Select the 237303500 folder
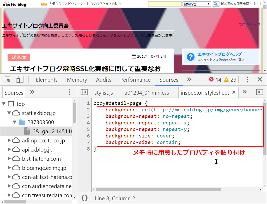267x204 pixels. (x=41, y=122)
